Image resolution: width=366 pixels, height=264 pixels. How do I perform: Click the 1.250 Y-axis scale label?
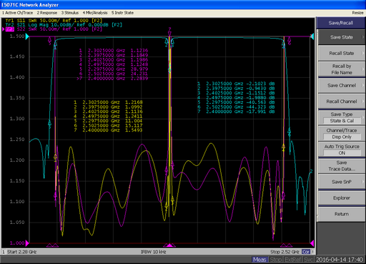[17, 140]
